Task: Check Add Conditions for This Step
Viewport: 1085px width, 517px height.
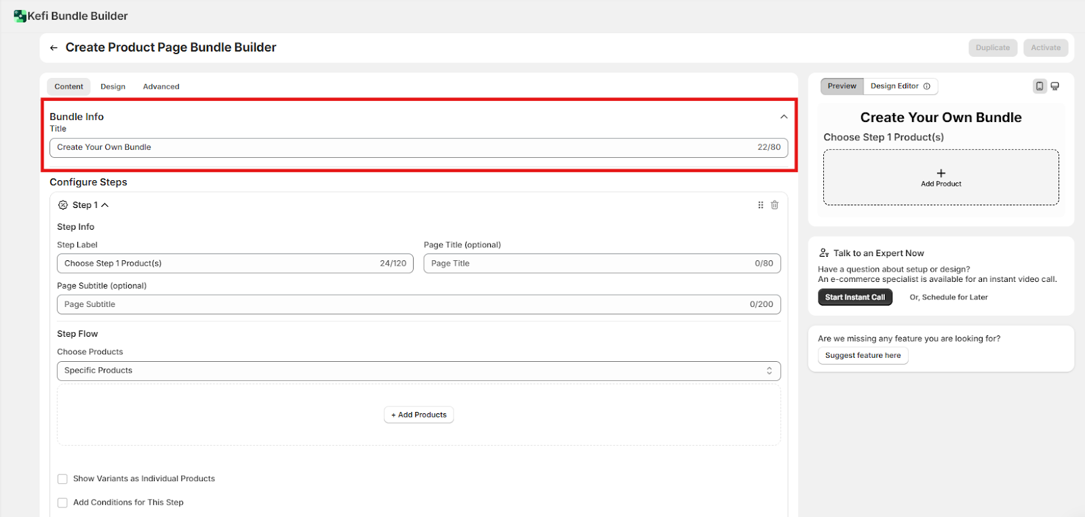Action: 62,503
